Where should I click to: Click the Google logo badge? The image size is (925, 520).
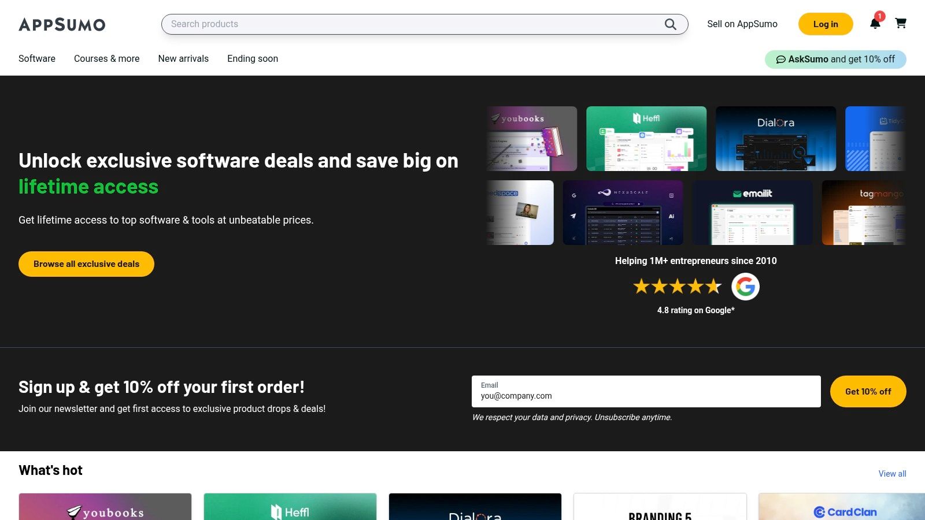pos(745,287)
